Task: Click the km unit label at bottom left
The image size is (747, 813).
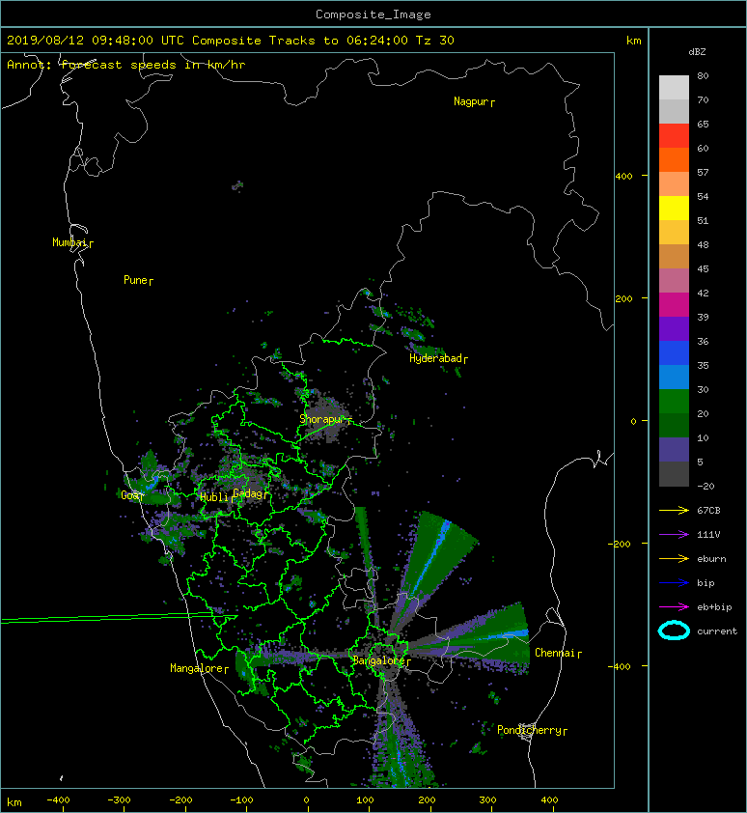Action: (14, 802)
